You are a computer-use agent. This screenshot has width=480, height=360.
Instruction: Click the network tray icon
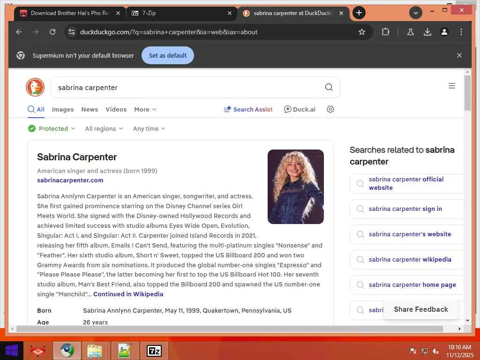tap(425, 351)
